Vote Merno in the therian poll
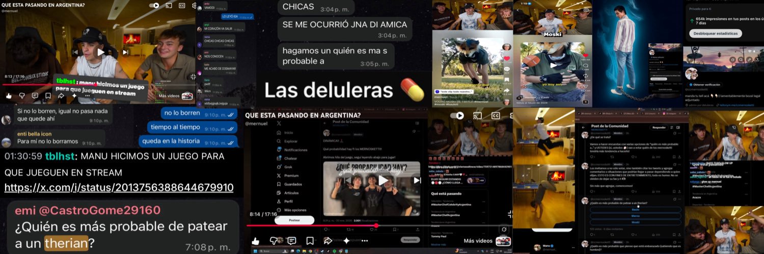The image size is (764, 254). tap(635, 216)
